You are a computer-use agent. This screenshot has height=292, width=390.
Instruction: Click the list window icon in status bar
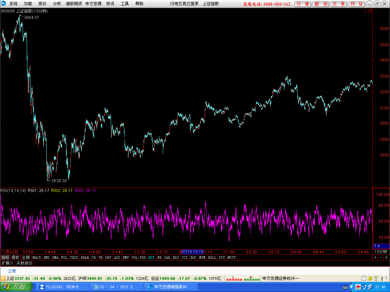(x=364, y=278)
